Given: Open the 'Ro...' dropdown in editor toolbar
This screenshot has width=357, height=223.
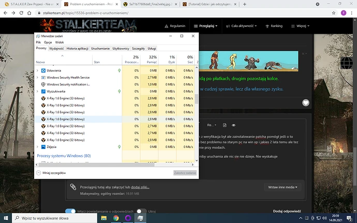Looking at the screenshot, I should point(212,125).
